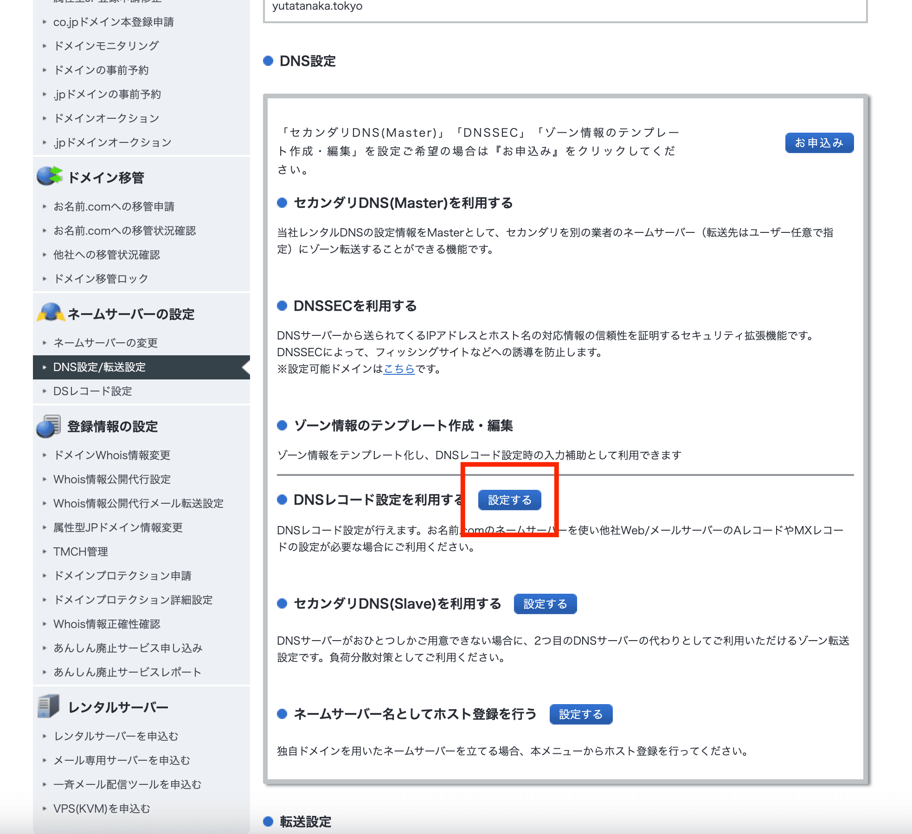Screen dimensions: 912x834
Task: Click the 登録情報の設定 section heading
Action: pyautogui.click(x=113, y=426)
